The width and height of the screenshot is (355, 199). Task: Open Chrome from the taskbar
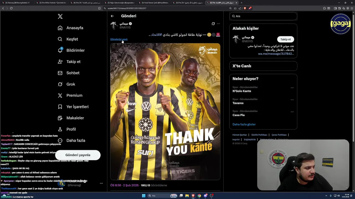tap(199, 196)
